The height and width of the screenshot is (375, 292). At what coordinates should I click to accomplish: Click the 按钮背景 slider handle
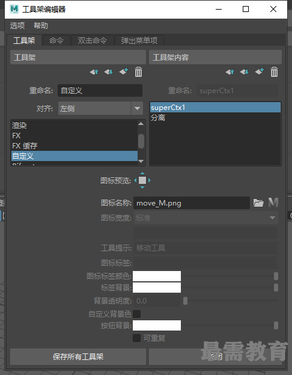point(276,326)
